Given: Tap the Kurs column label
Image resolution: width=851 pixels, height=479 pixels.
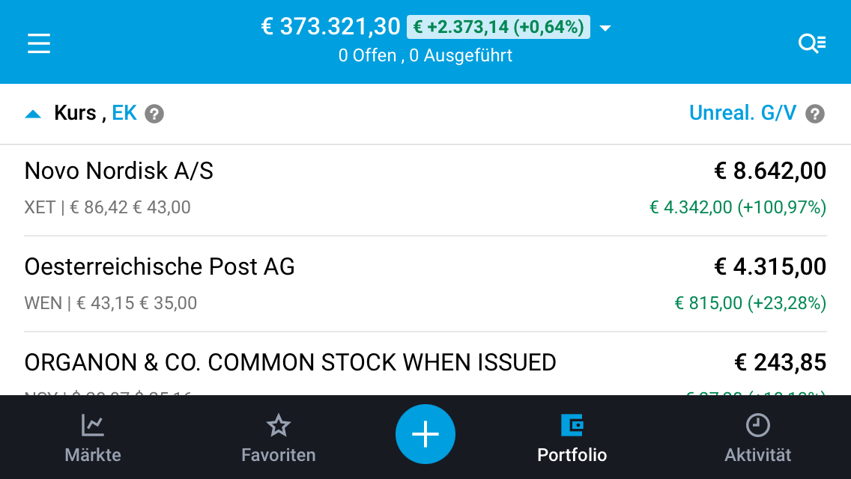Looking at the screenshot, I should point(75,113).
